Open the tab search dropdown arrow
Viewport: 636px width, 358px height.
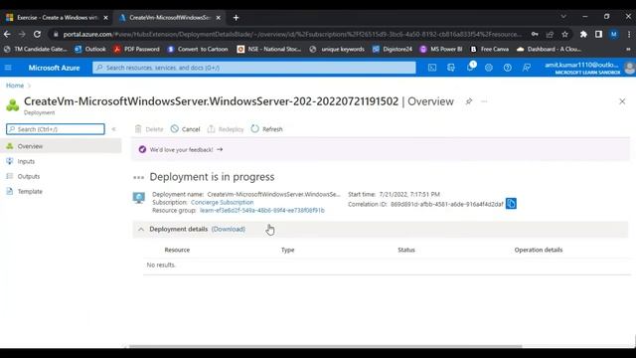563,17
